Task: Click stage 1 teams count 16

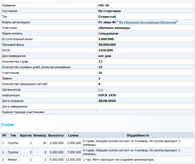Action: click(x=45, y=143)
